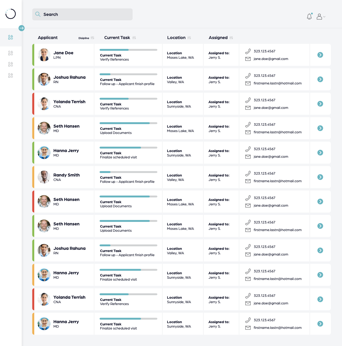
Task: Open the Assigned column filter icon
Action: coord(231,38)
